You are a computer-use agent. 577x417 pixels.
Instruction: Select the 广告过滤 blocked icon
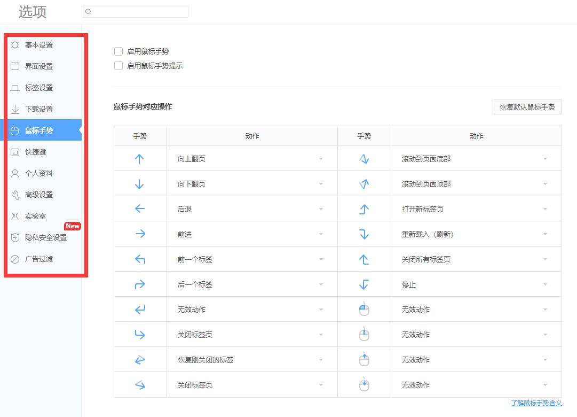(x=15, y=259)
